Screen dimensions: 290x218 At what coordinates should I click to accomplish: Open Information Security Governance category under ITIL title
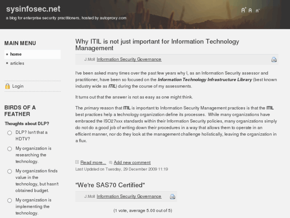point(129,59)
